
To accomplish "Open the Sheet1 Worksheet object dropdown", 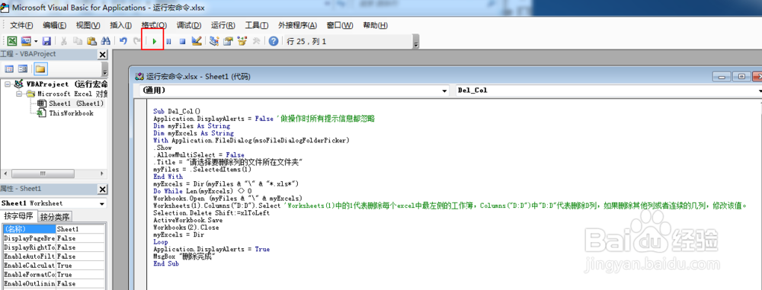I will click(102, 203).
